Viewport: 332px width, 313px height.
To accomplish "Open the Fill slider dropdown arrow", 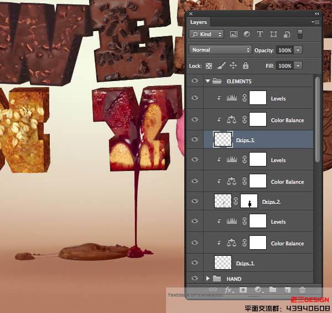I will click(x=298, y=65).
